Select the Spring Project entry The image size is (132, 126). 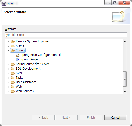tap(30, 59)
